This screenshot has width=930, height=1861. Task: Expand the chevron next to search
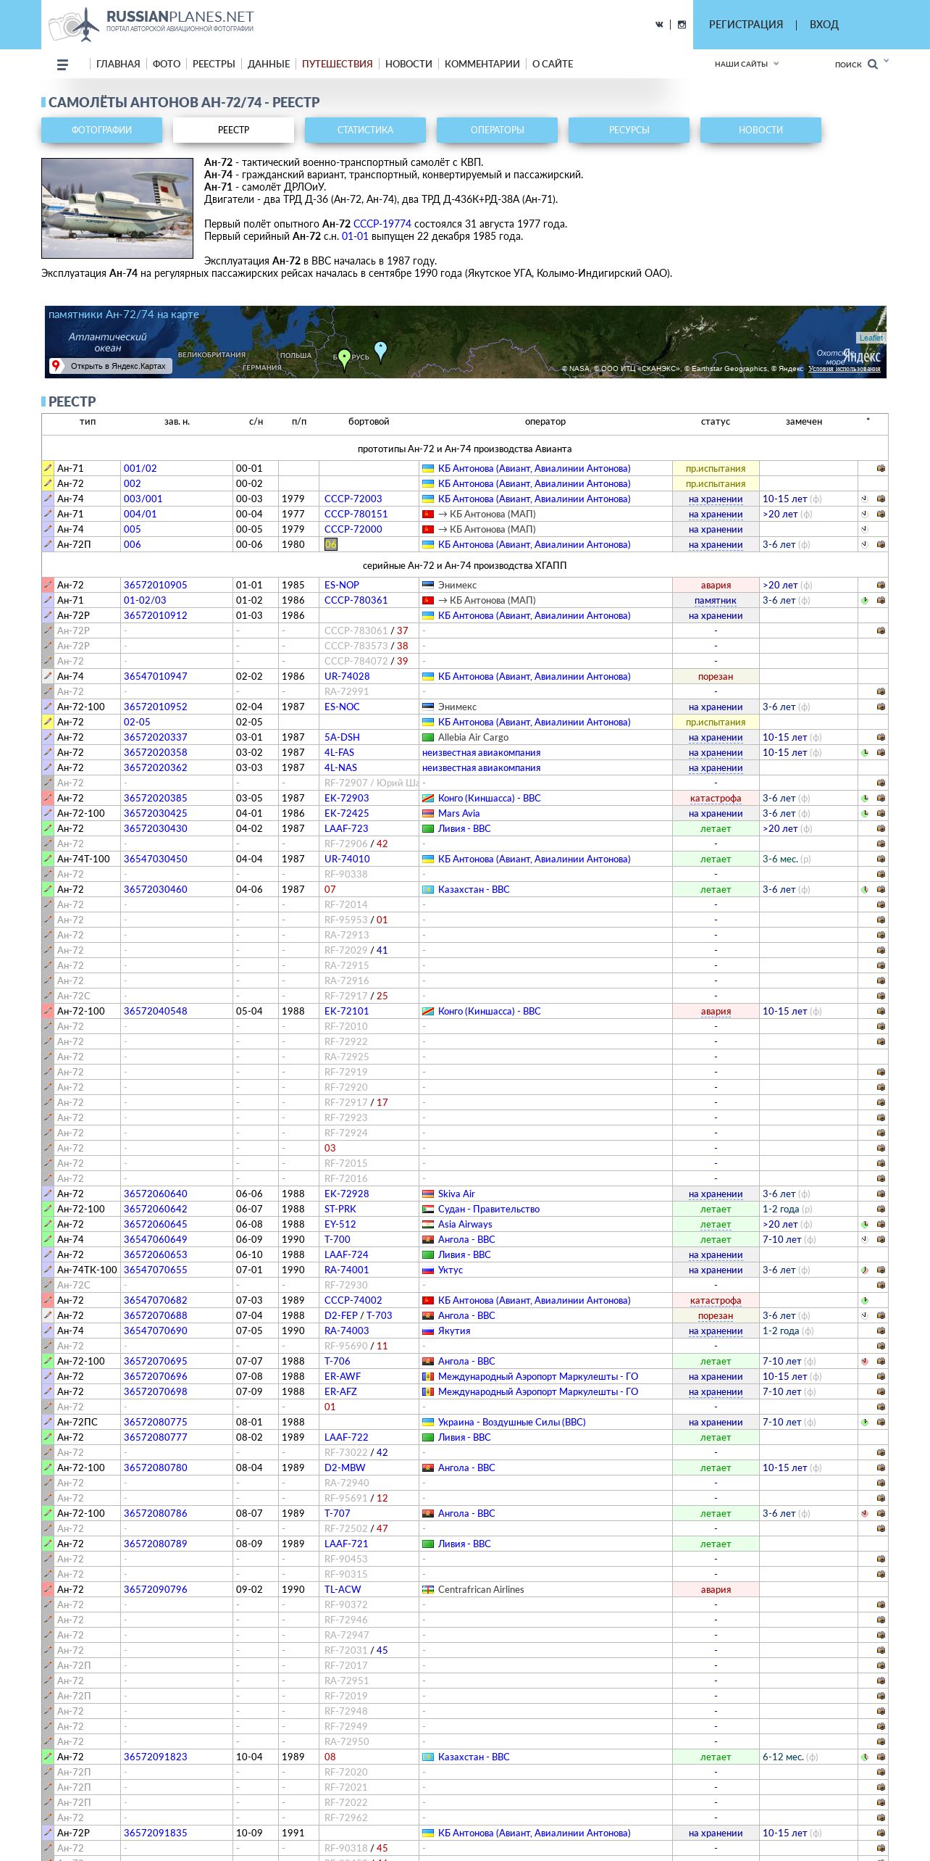click(x=886, y=61)
